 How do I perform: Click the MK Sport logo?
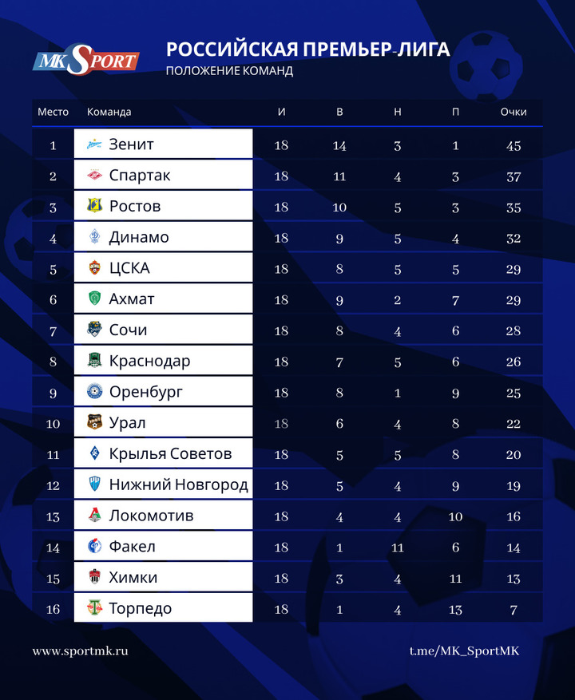[86, 61]
